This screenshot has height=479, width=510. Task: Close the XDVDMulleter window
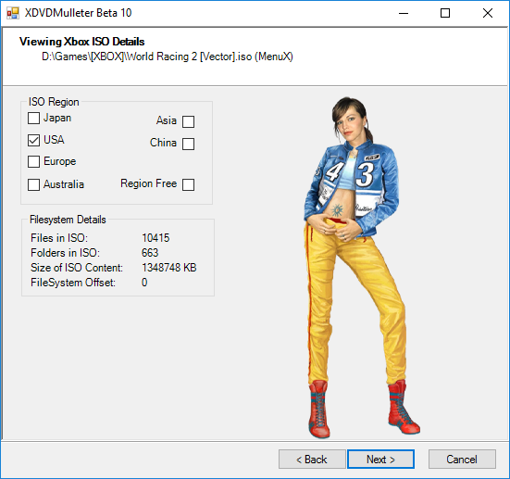click(488, 13)
